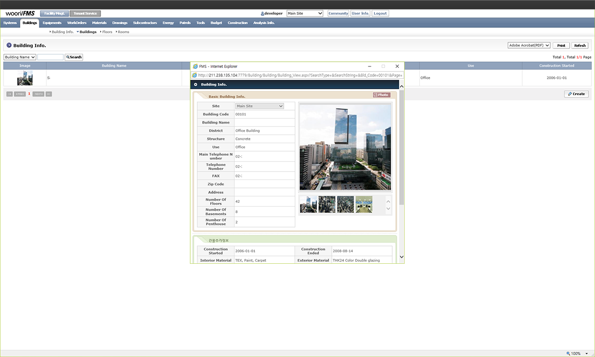
Task: Open the Equipments tab
Action: tap(52, 23)
